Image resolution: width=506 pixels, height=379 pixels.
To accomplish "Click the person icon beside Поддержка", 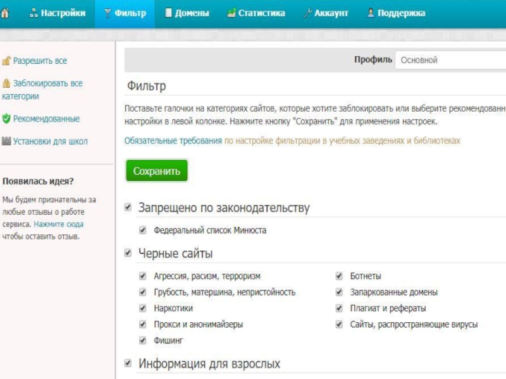I will pos(371,13).
